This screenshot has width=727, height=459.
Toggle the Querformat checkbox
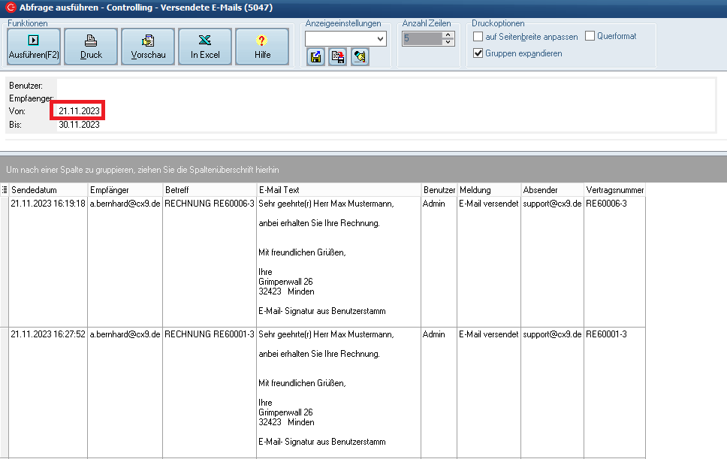pyautogui.click(x=590, y=36)
